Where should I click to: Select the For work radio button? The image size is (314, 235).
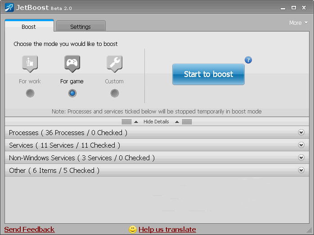tap(30, 93)
